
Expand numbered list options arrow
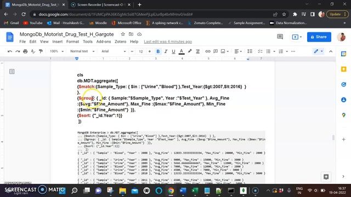click(287, 51)
